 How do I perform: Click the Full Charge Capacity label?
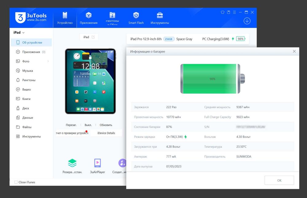point(218,117)
